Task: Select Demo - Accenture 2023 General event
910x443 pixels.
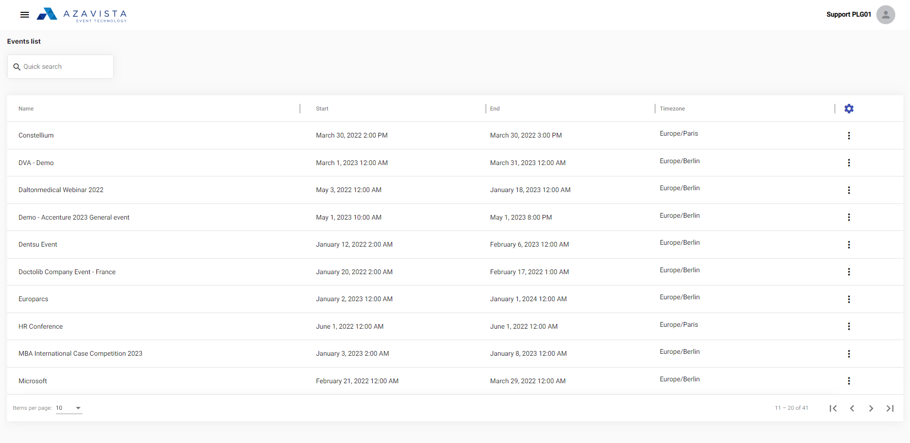Action: pyautogui.click(x=74, y=217)
